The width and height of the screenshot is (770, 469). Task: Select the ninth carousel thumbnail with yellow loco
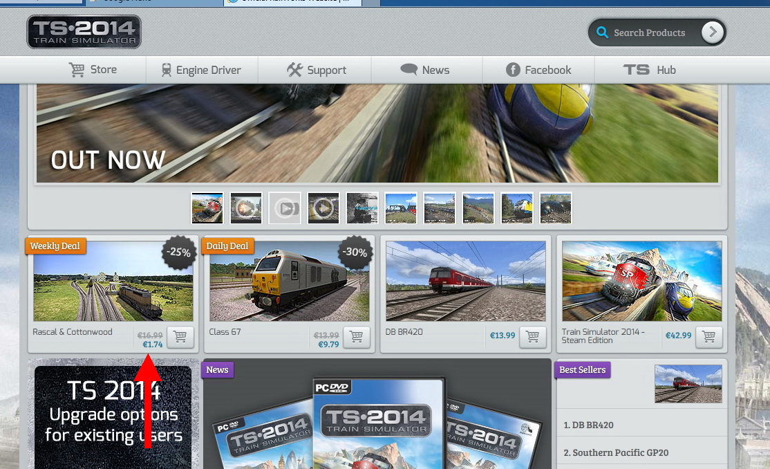pyautogui.click(x=516, y=208)
